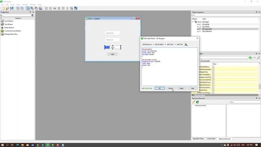Toggle the ImhUppercaseOnly checkbox

pos(213,77)
